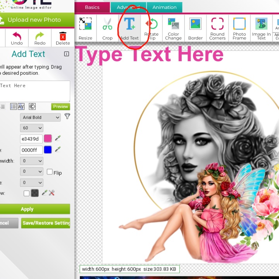Click the font filter funnel icon
The image size is (279, 279).
(x=67, y=116)
